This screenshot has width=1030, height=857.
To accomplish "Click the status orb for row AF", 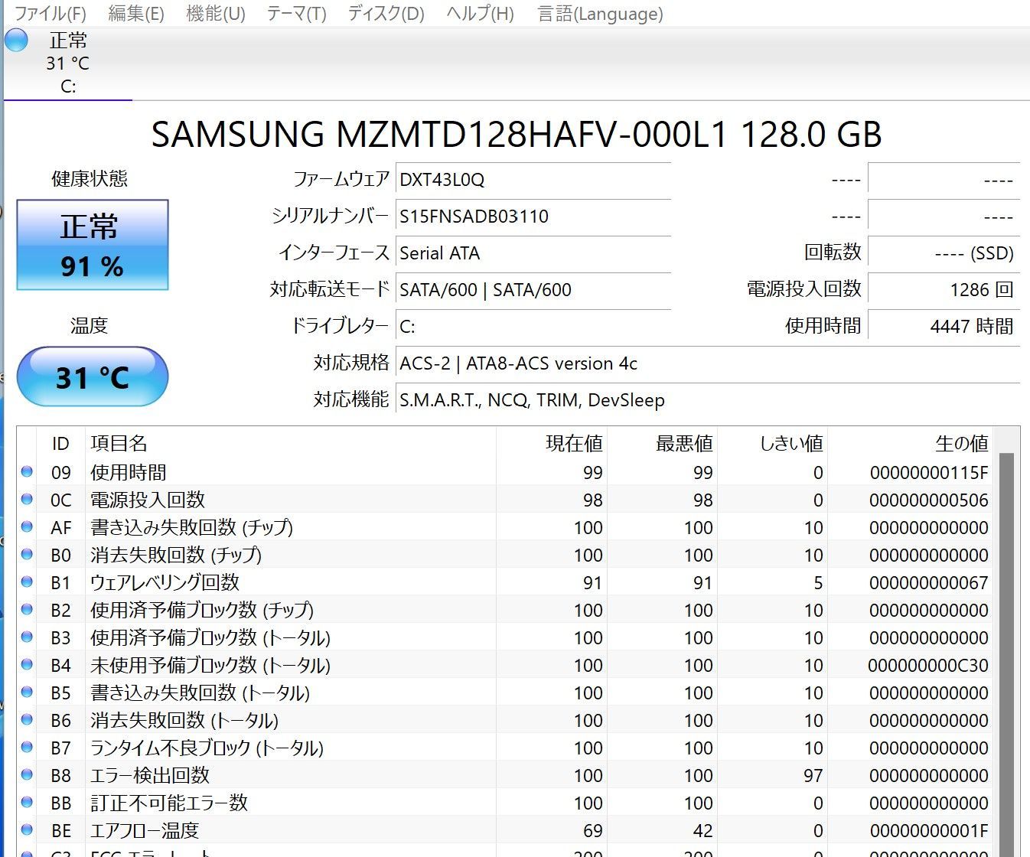I will click(x=27, y=526).
